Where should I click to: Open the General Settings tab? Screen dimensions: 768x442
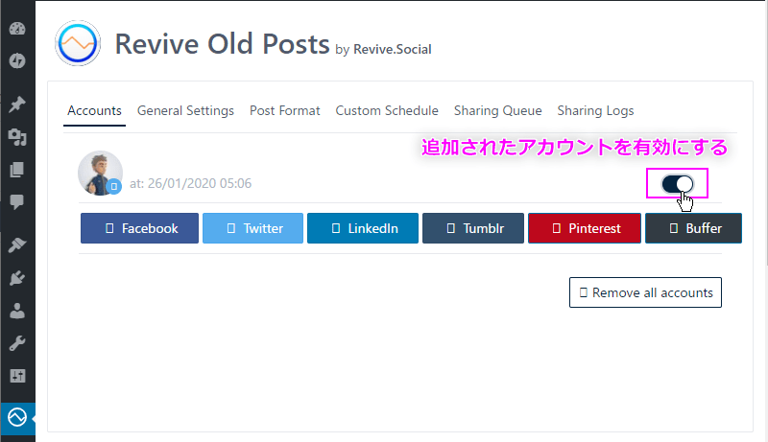click(x=185, y=111)
